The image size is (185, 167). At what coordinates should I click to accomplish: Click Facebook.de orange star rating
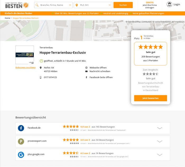[71, 127]
